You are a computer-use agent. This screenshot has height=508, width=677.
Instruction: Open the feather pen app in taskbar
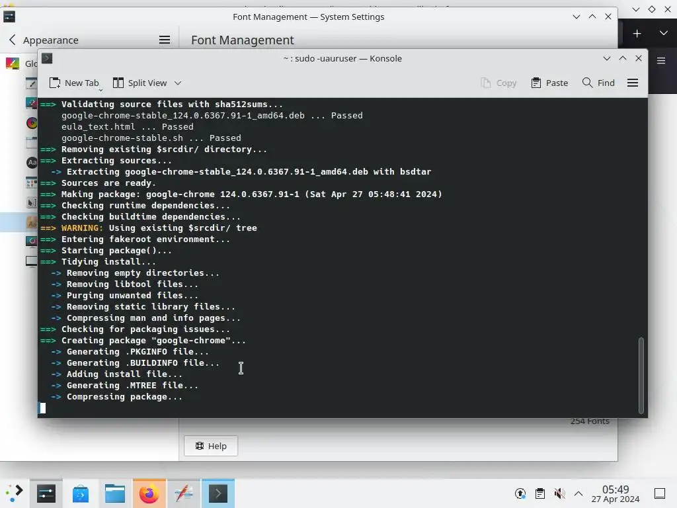(x=184, y=493)
